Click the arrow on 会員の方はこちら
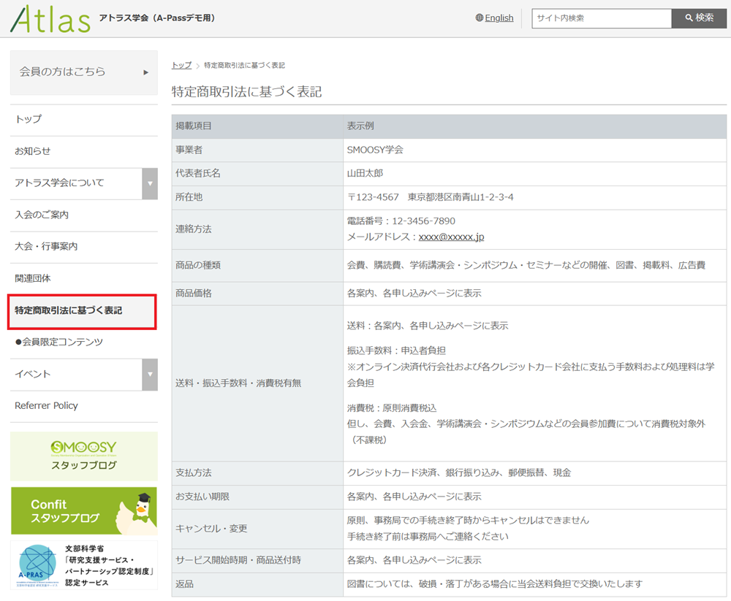The height and width of the screenshot is (601, 731). pyautogui.click(x=146, y=72)
